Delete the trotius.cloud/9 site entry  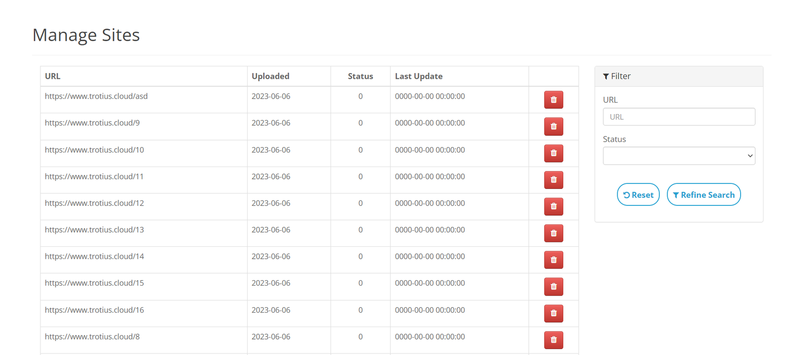(553, 127)
